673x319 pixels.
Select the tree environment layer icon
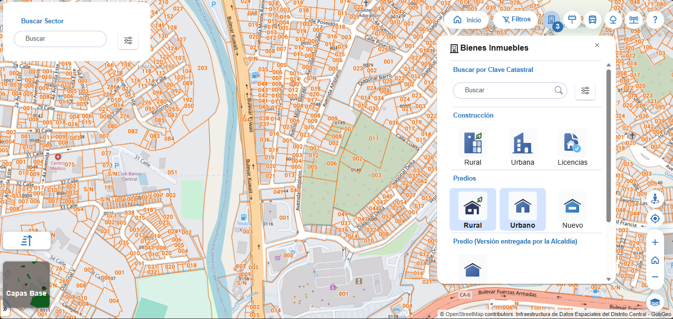[x=613, y=20]
